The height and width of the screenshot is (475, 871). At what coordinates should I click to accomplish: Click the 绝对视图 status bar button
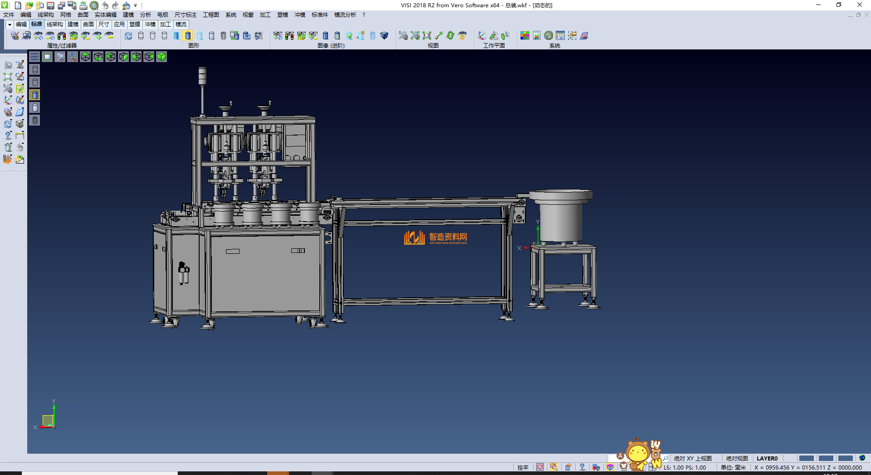click(x=737, y=458)
